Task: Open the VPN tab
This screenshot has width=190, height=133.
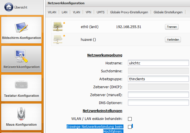Action: (88, 12)
